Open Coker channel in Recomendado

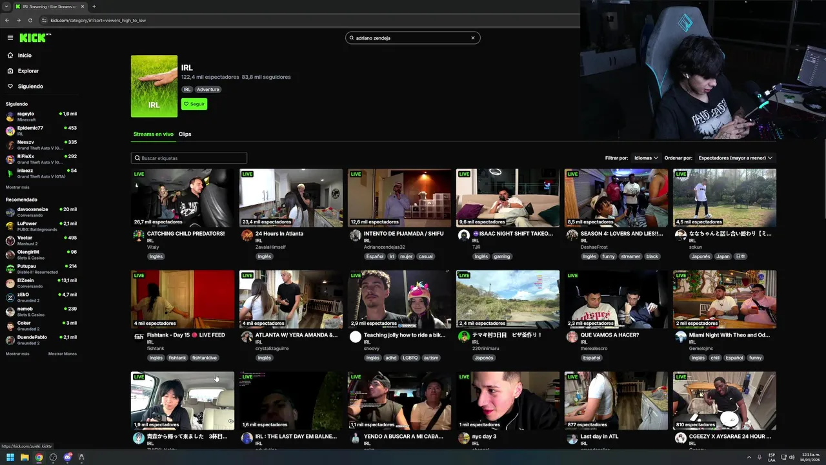[x=41, y=325]
